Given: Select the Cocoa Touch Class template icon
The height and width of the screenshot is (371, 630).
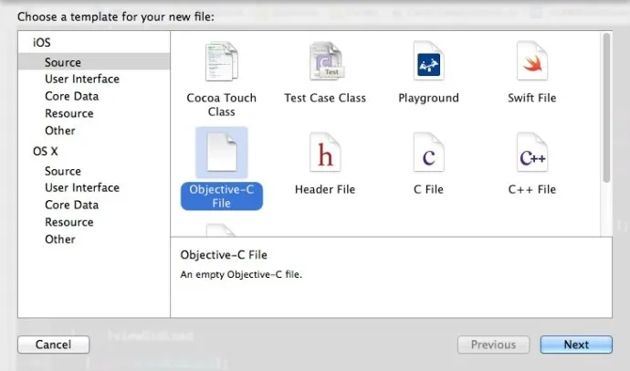Looking at the screenshot, I should pyautogui.click(x=221, y=62).
